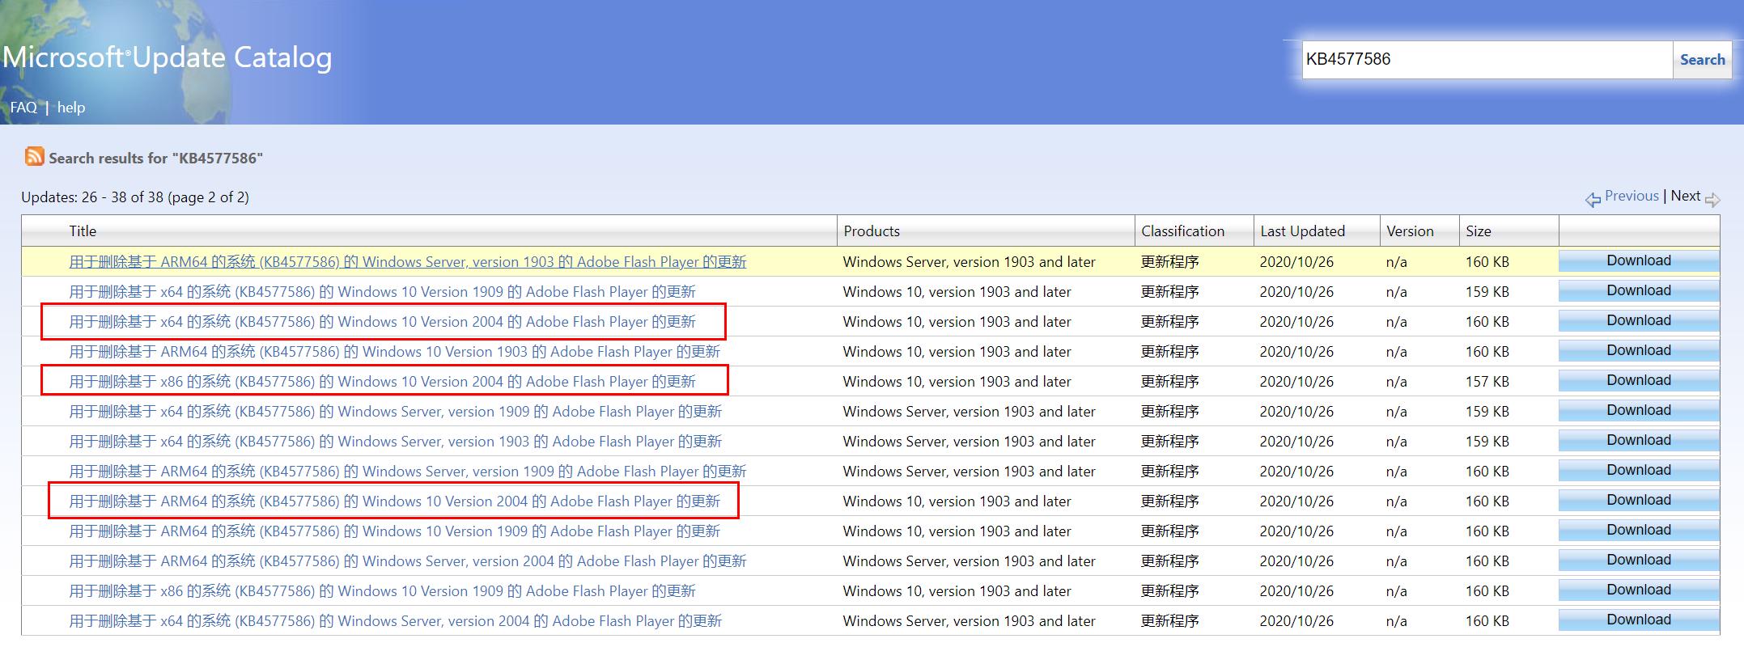This screenshot has height=660, width=1744.
Task: Sort by Classification column header
Action: pos(1182,231)
